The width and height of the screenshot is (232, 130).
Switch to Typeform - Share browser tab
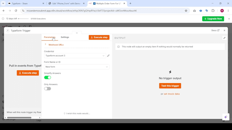(26, 3)
